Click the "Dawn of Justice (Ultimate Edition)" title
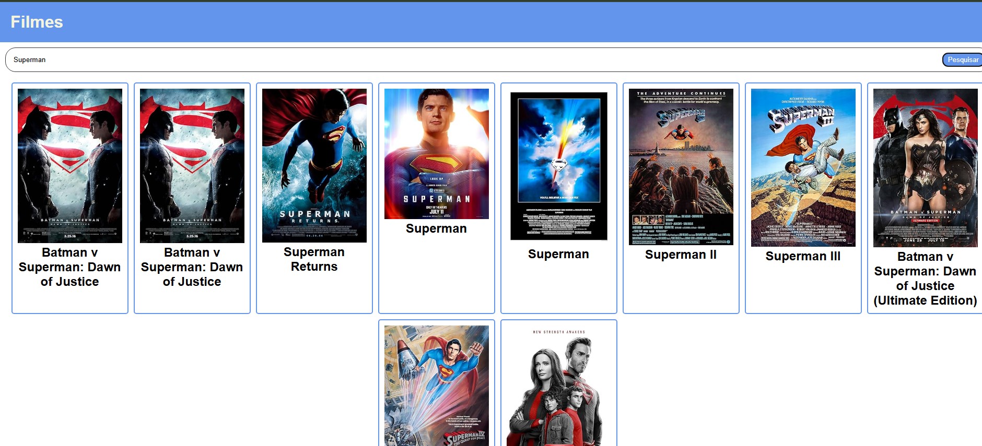Image resolution: width=982 pixels, height=446 pixels. (x=925, y=279)
